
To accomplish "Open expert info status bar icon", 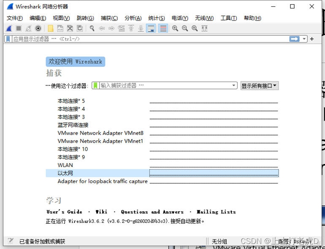I will pyautogui.click(x=11, y=241).
